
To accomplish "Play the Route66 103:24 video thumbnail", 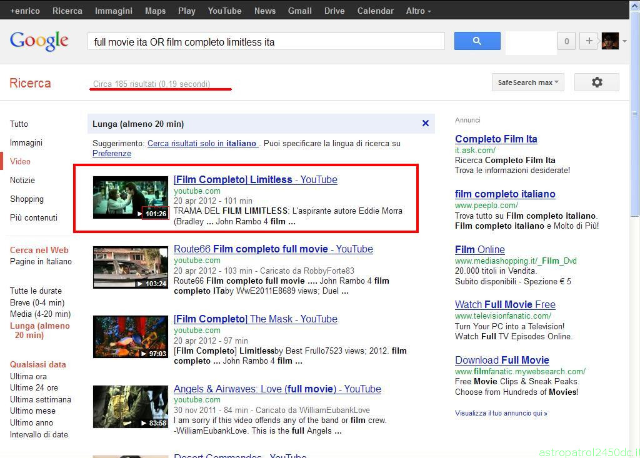I will click(x=131, y=267).
